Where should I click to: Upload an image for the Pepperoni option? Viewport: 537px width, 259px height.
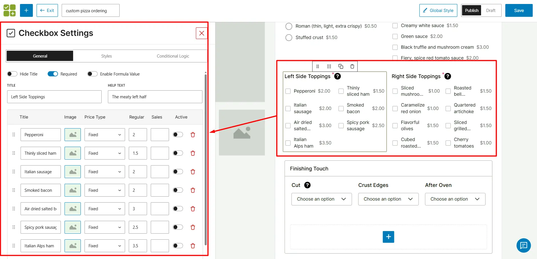coord(73,134)
